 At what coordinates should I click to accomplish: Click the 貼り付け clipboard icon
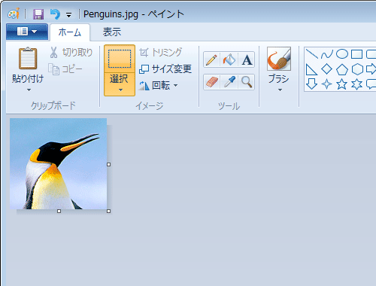[x=28, y=58]
